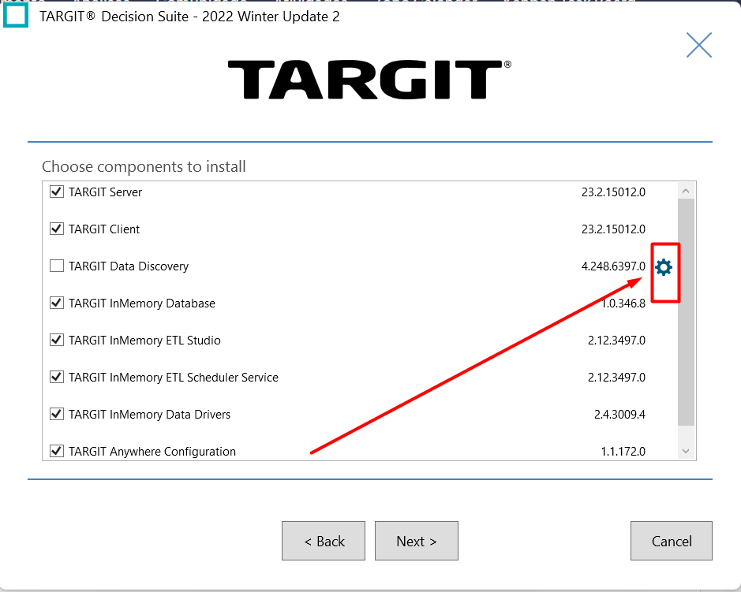
Task: Select the TARGIT InMemory ETL Studio label
Action: tap(144, 341)
